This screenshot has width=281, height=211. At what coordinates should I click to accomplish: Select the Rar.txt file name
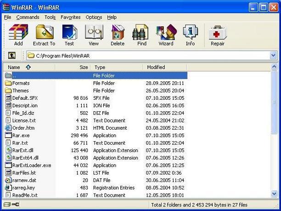[x=20, y=143]
